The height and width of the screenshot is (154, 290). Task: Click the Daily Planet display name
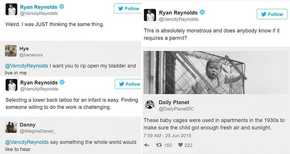click(x=174, y=103)
